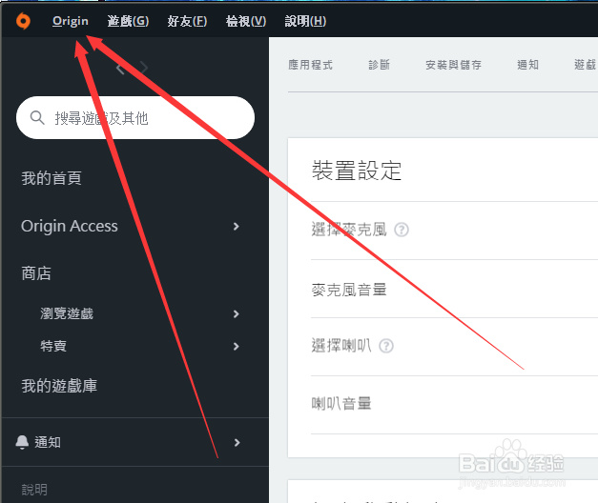Click the notification bell icon
Viewport: 598px width, 503px height.
(x=22, y=442)
